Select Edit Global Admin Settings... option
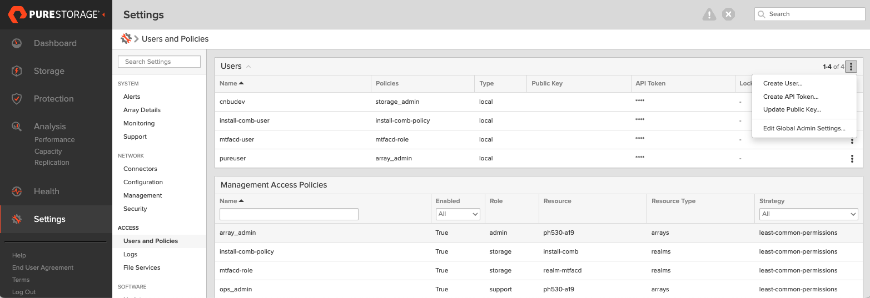 (x=804, y=128)
